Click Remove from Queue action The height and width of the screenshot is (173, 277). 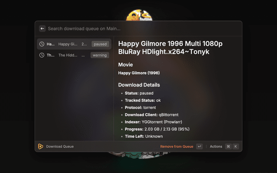pos(177,147)
